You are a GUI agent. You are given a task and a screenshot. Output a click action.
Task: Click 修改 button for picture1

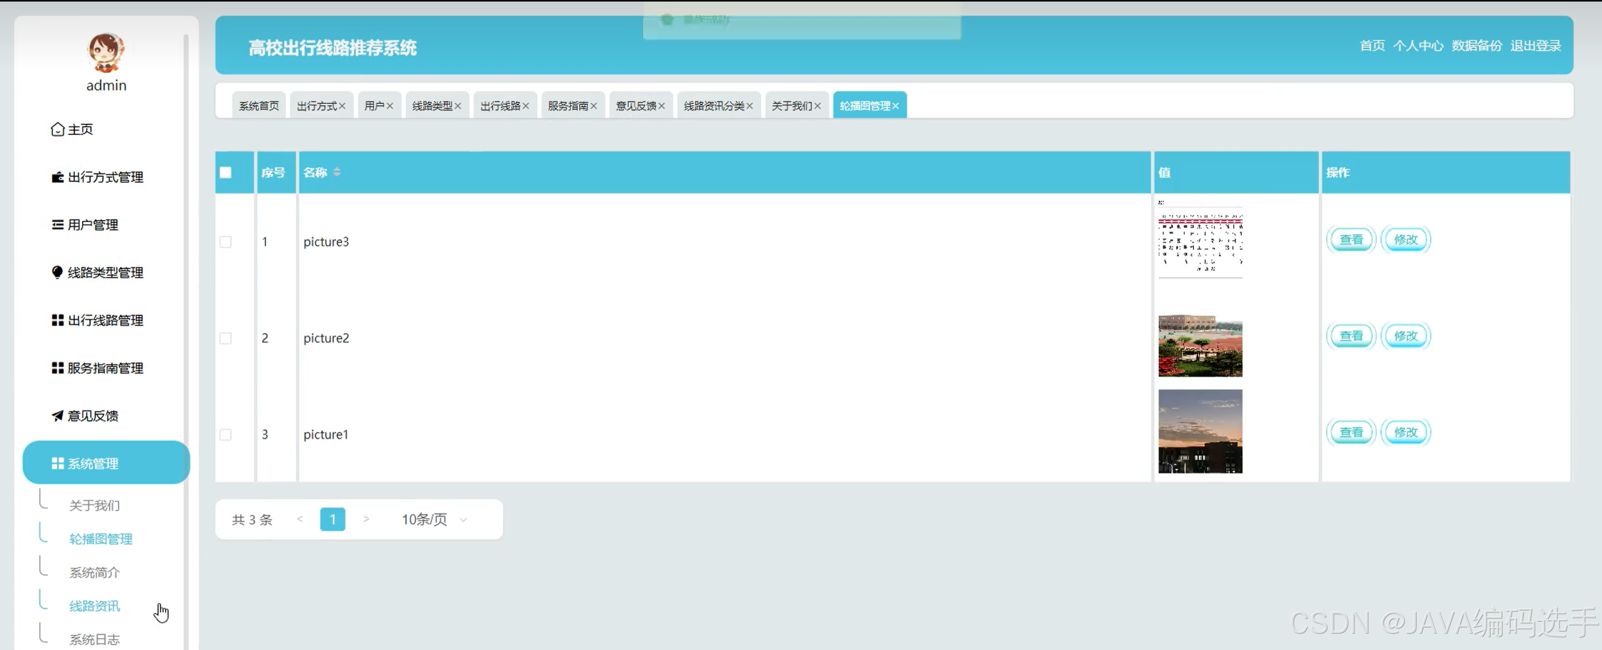pos(1406,432)
